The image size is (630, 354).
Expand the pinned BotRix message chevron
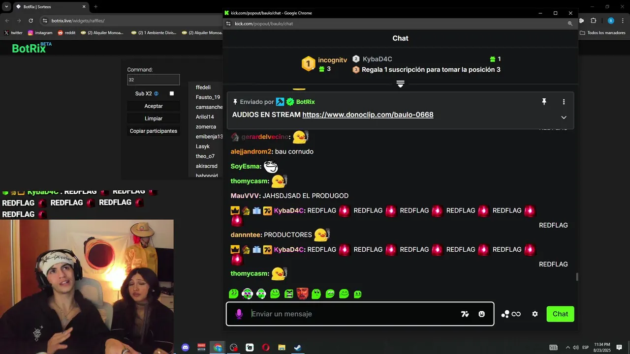point(564,118)
